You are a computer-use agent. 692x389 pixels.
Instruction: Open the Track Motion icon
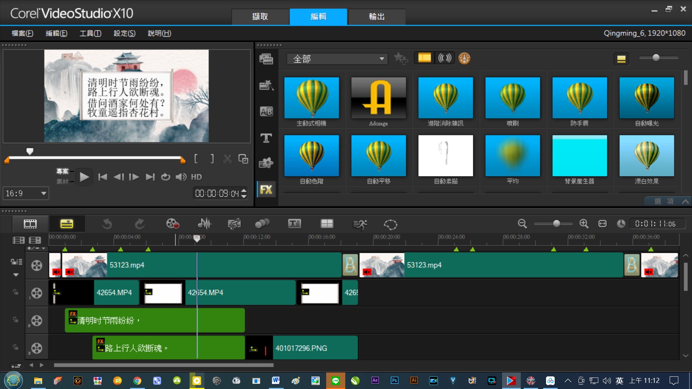click(x=262, y=224)
